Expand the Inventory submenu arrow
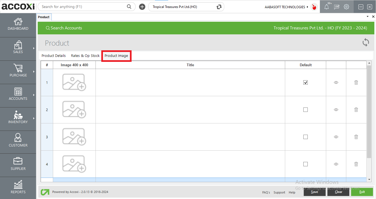The image size is (376, 199). [x=34, y=118]
